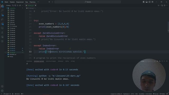Lock output panel scrolling
Viewport: 169px width, 95px height.
tap(160, 61)
